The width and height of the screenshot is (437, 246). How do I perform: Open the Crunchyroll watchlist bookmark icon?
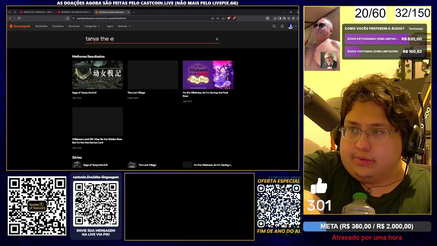tap(282, 26)
